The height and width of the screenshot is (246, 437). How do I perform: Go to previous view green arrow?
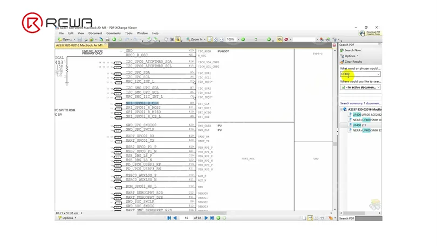[x=114, y=39]
